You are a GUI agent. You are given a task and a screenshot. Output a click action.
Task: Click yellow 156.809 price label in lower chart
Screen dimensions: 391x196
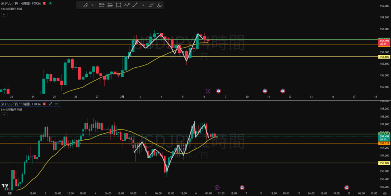pos(384,163)
